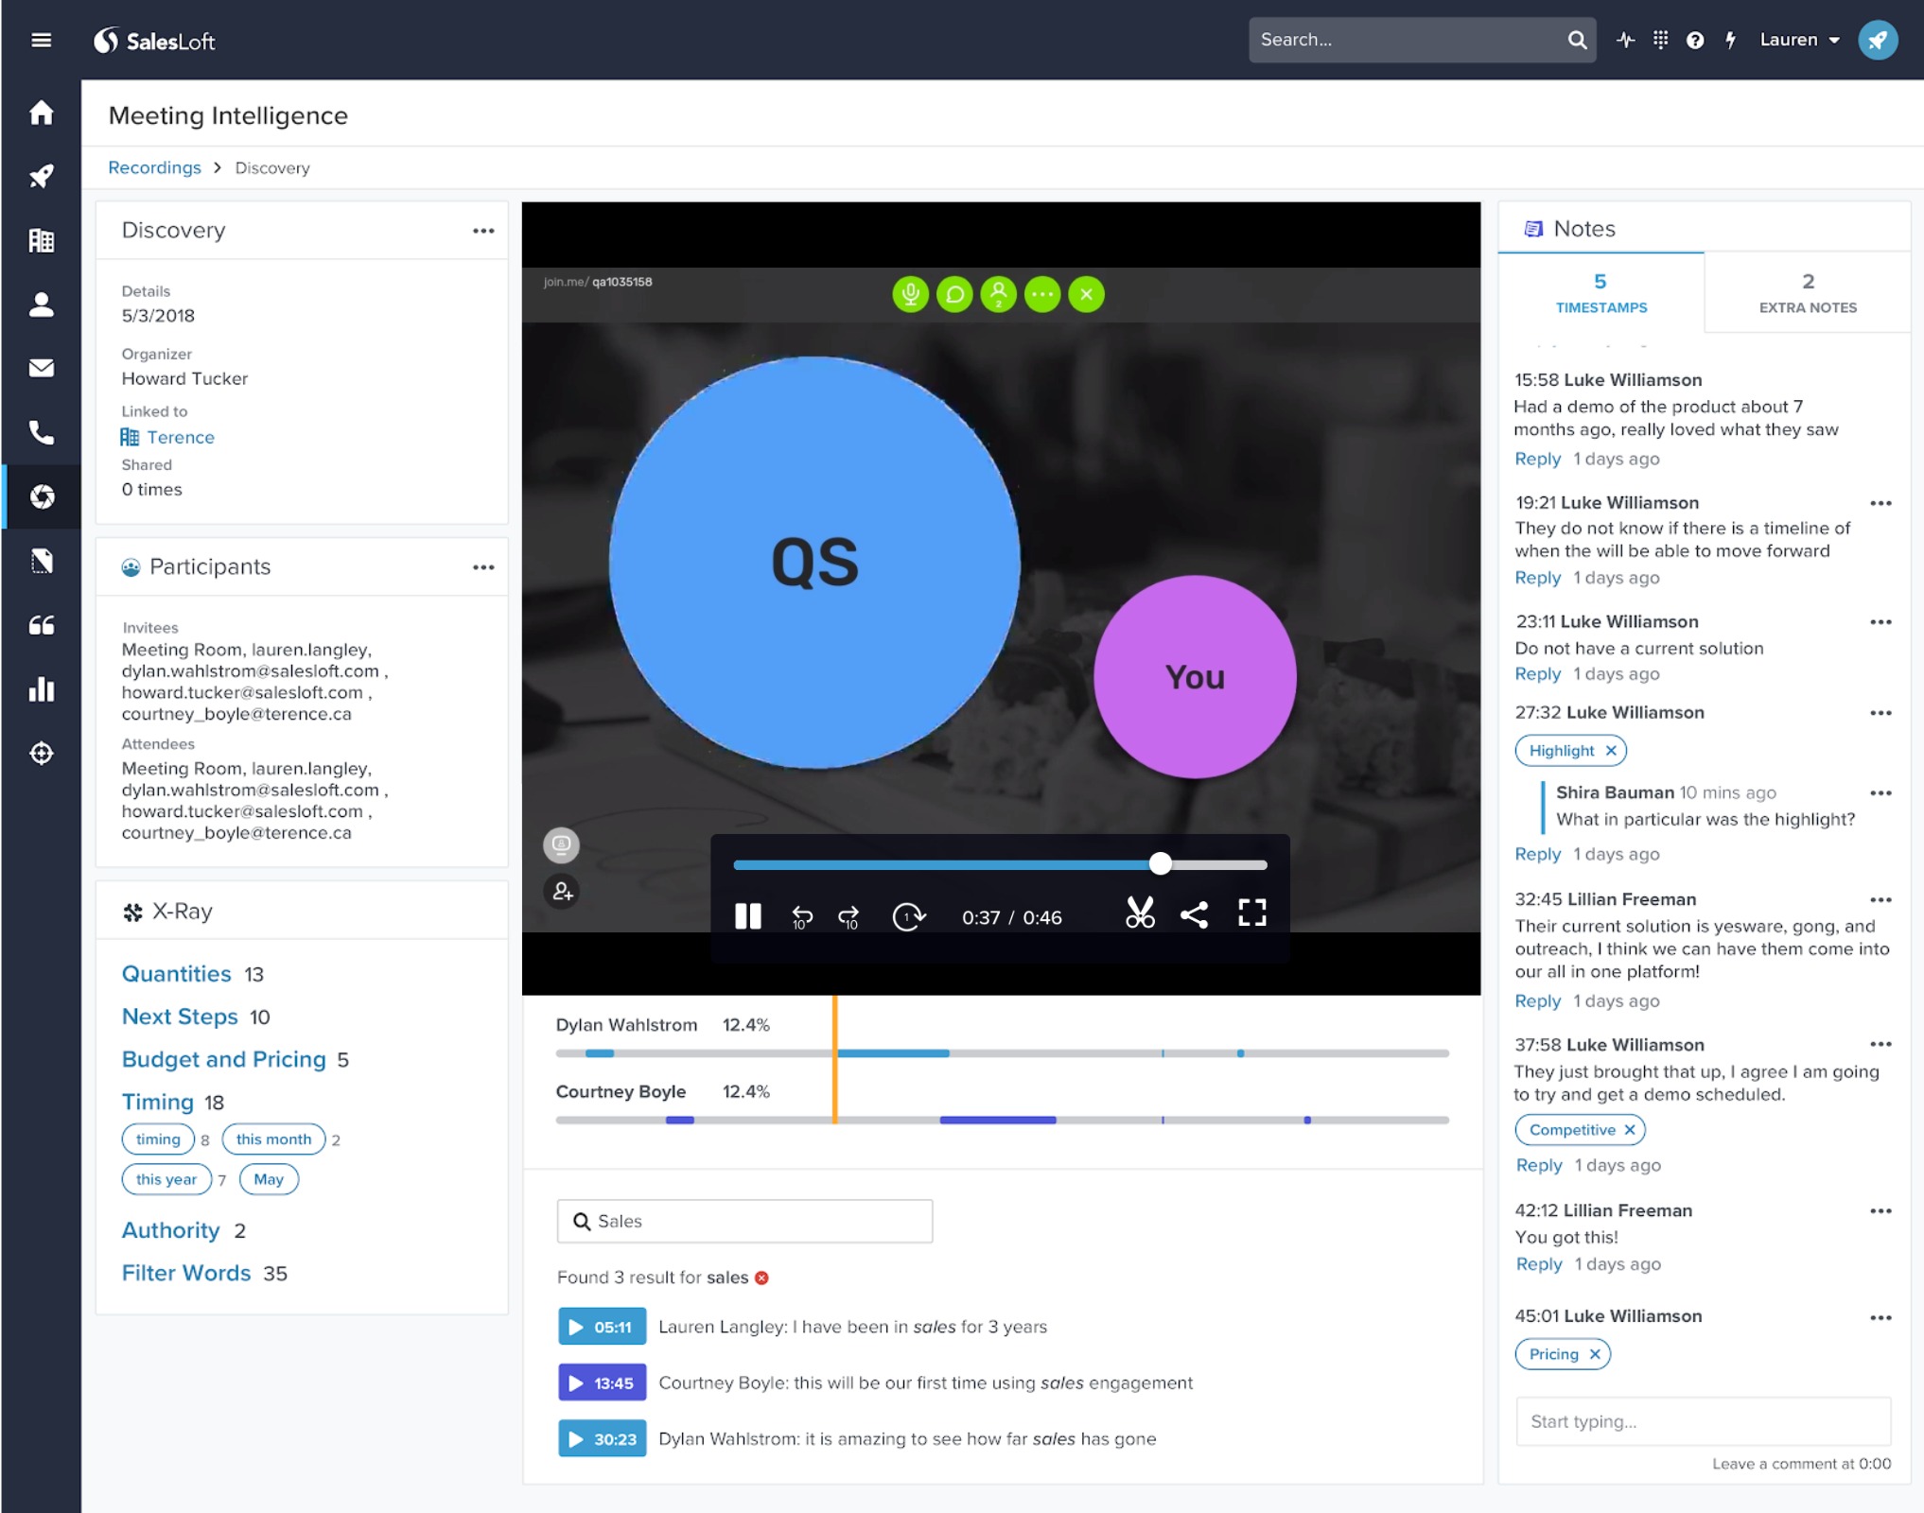Open the Discovery panel options menu
This screenshot has width=1924, height=1513.
click(483, 231)
